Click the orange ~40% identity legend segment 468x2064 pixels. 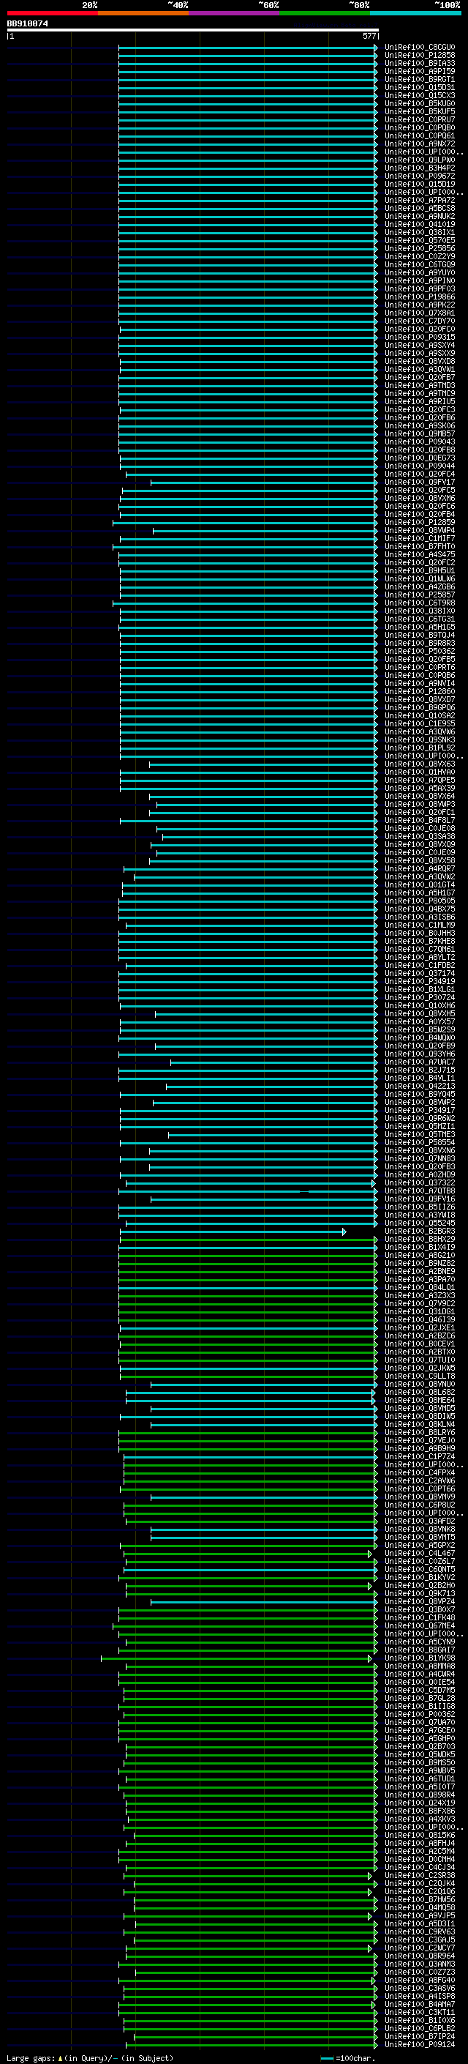(143, 13)
